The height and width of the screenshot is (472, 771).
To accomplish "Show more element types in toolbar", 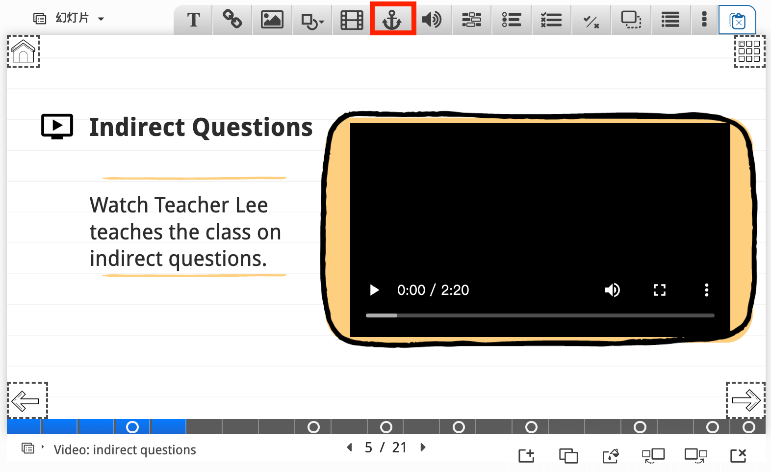I will coord(704,20).
